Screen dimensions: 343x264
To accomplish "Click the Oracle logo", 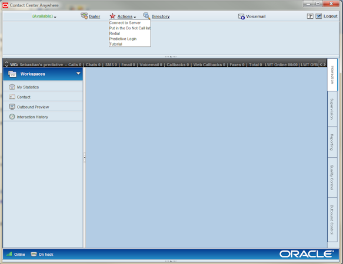I will point(307,254).
